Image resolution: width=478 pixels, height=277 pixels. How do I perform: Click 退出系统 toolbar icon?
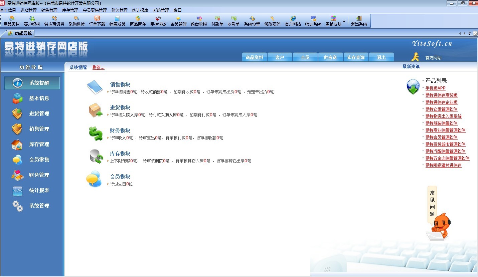(359, 21)
